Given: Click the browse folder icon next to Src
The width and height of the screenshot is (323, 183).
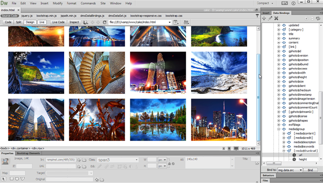Looking at the screenshot, I should pos(84,160).
